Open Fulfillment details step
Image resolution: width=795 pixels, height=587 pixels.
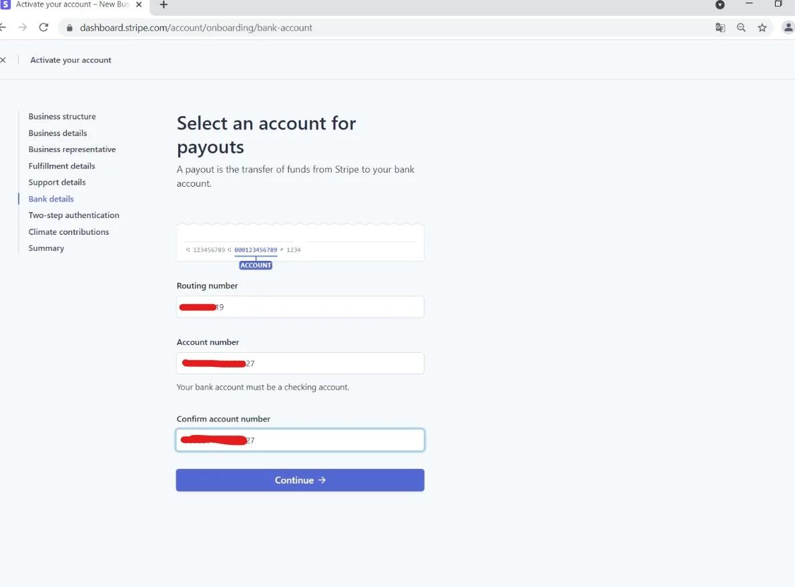(61, 166)
